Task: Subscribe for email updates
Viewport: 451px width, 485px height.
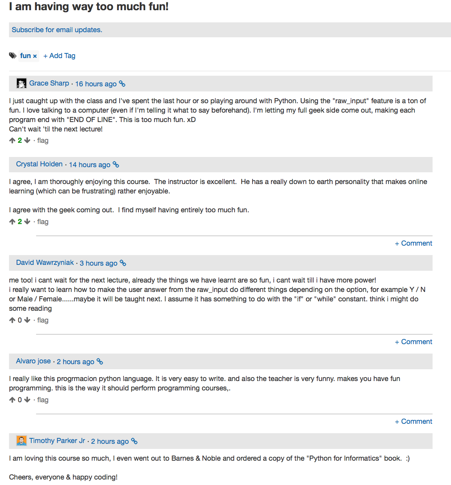Action: coord(57,30)
